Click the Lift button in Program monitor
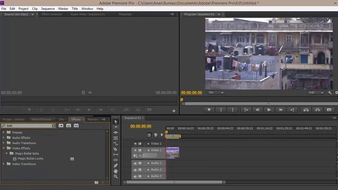This screenshot has height=190, width=338. pyautogui.click(x=306, y=110)
